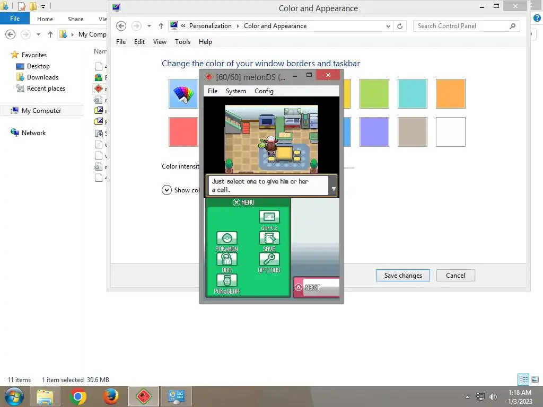Image resolution: width=543 pixels, height=407 pixels.
Task: Switch to Control Panel taskbar button
Action: [176, 396]
